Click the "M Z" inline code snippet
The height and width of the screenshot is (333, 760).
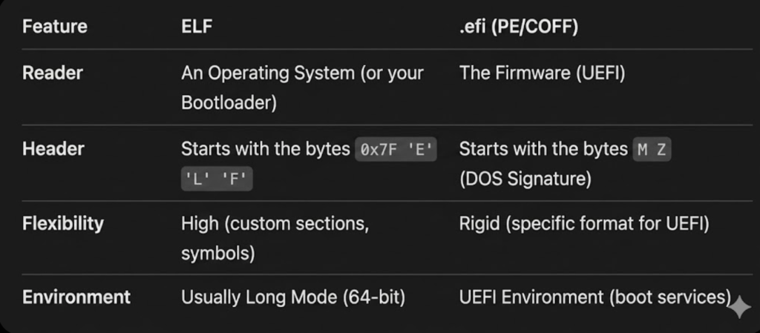652,149
